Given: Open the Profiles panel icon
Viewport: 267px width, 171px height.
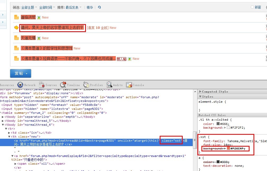Looking at the screenshot, I should pyautogui.click(x=86, y=84).
